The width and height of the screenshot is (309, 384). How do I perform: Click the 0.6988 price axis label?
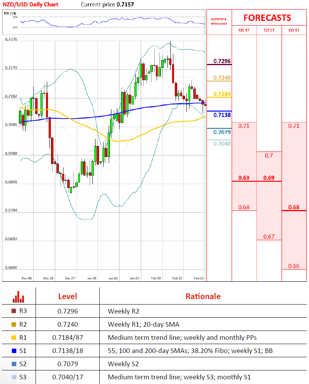pos(11,153)
